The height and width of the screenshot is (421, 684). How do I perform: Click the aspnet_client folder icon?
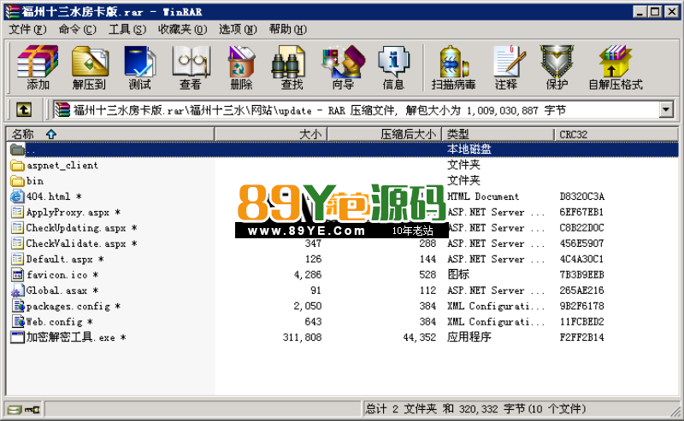[17, 166]
